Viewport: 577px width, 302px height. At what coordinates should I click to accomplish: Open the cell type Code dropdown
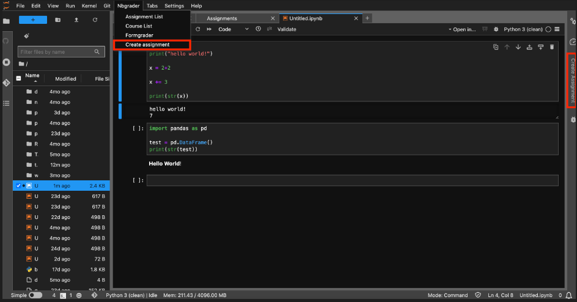(x=233, y=29)
